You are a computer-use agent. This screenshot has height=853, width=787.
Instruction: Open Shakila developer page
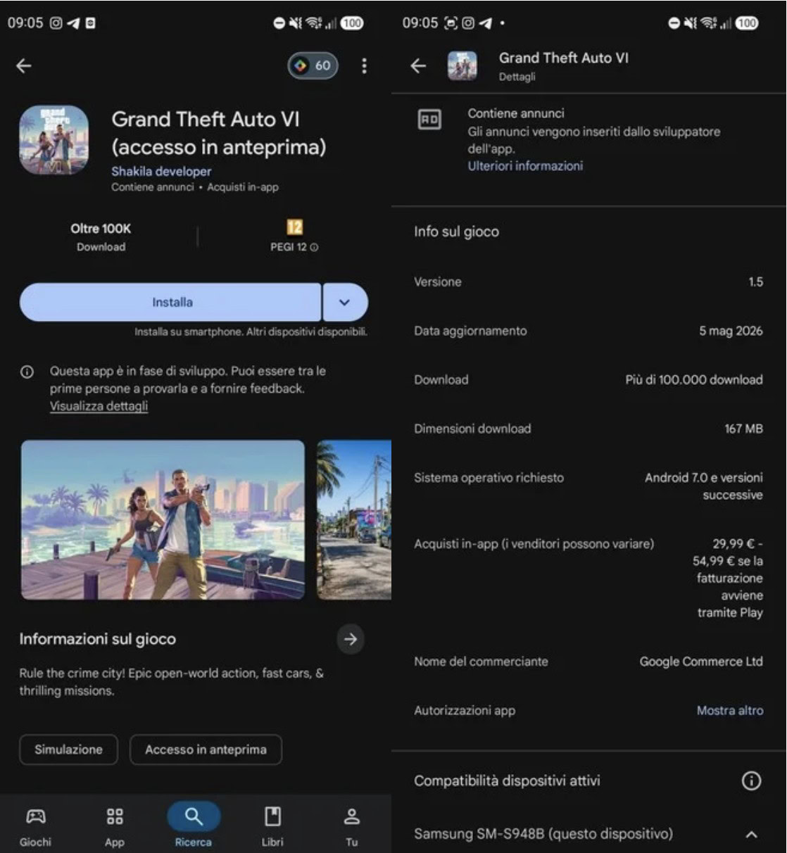[x=161, y=171]
